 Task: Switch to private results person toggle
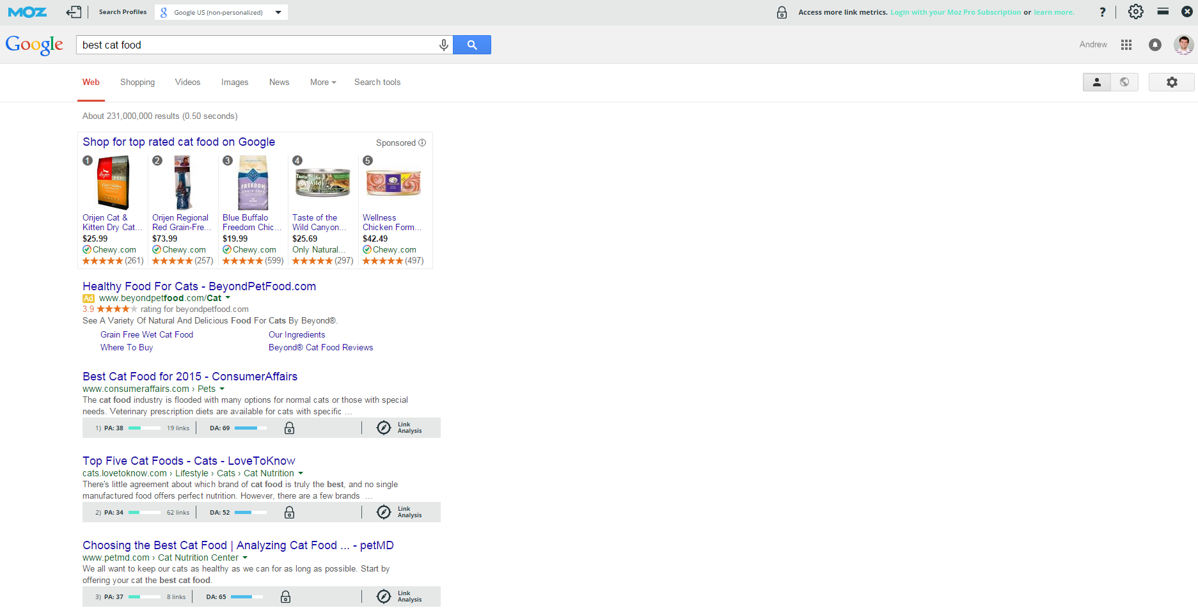click(1096, 82)
